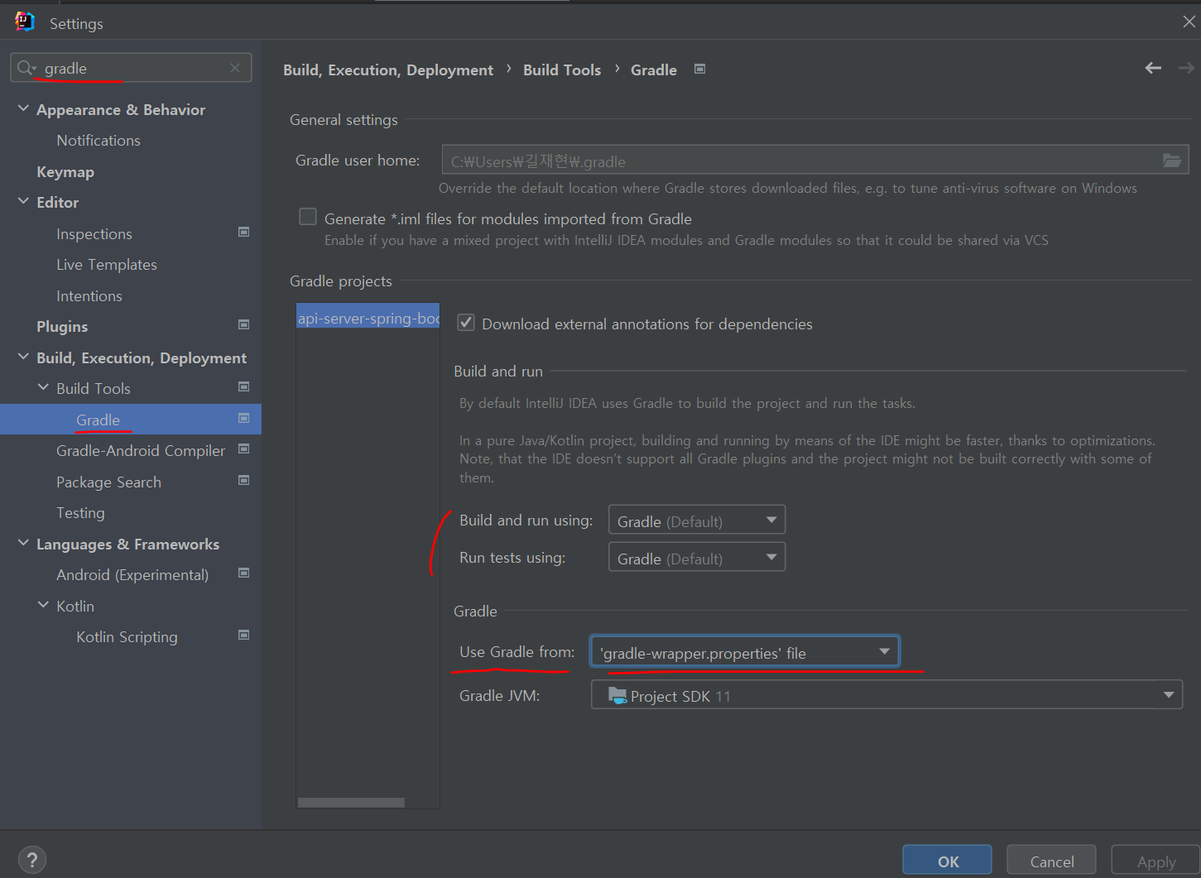Open help with question mark button
The width and height of the screenshot is (1201, 878).
[x=32, y=860]
